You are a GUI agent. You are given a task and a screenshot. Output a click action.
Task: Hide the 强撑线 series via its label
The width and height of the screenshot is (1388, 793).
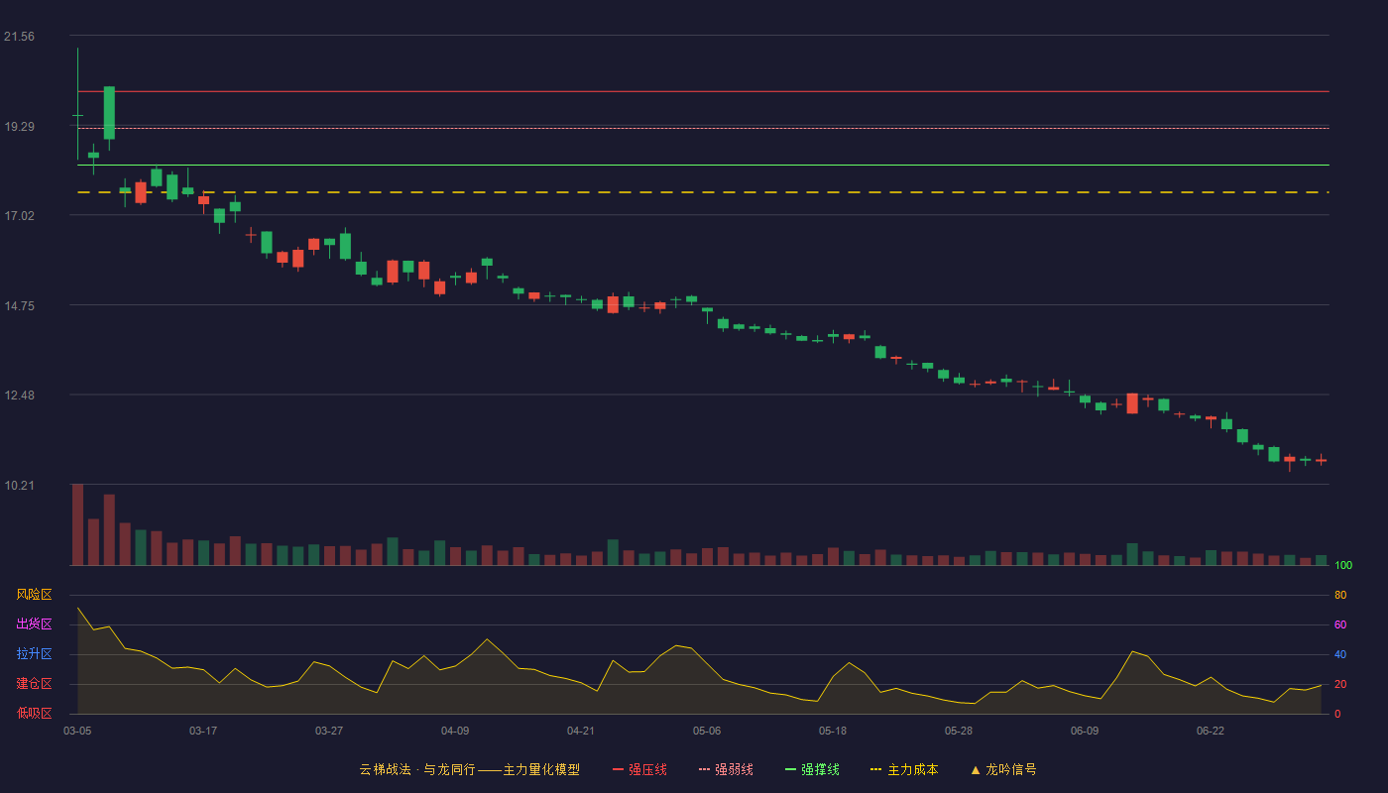point(820,769)
